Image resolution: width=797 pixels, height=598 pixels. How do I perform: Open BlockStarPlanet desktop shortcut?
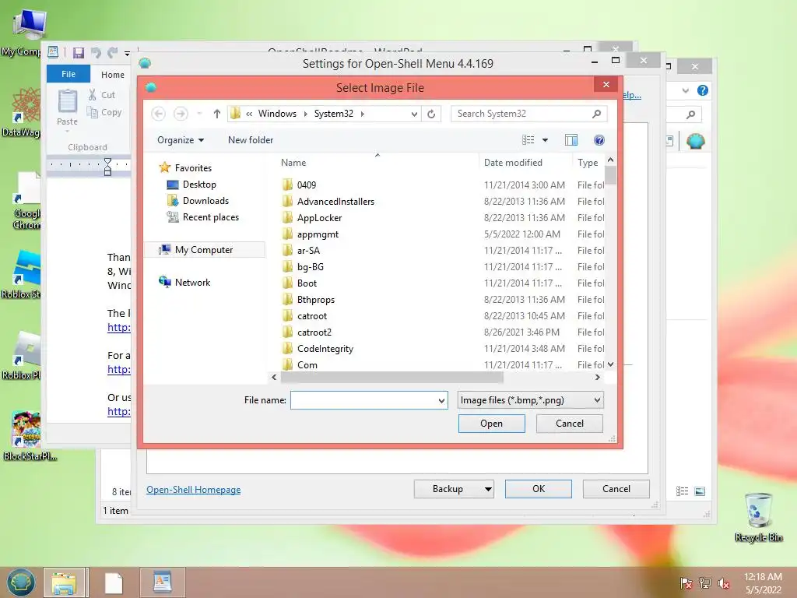(x=28, y=436)
